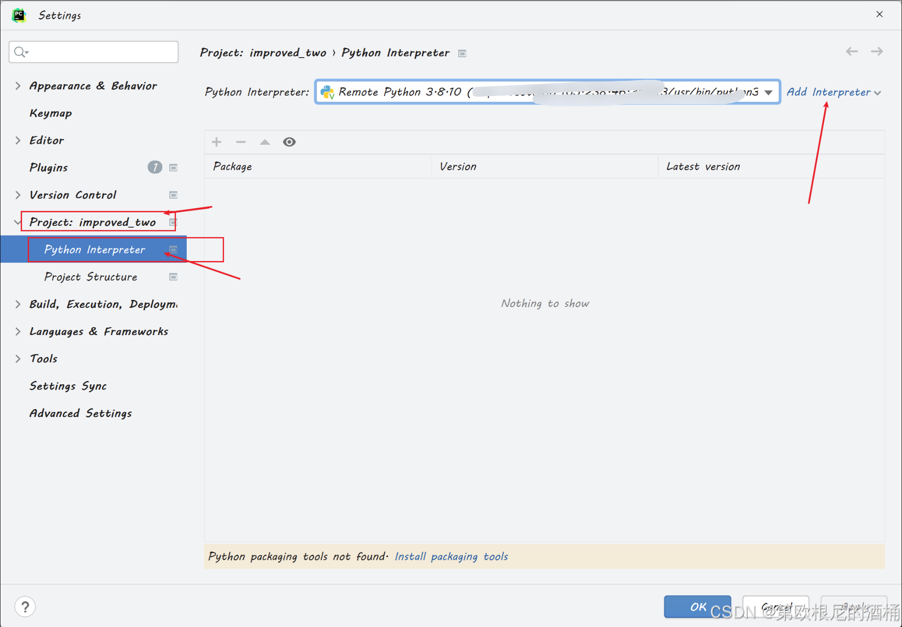
Task: Click the Add Interpreter button
Action: click(831, 92)
